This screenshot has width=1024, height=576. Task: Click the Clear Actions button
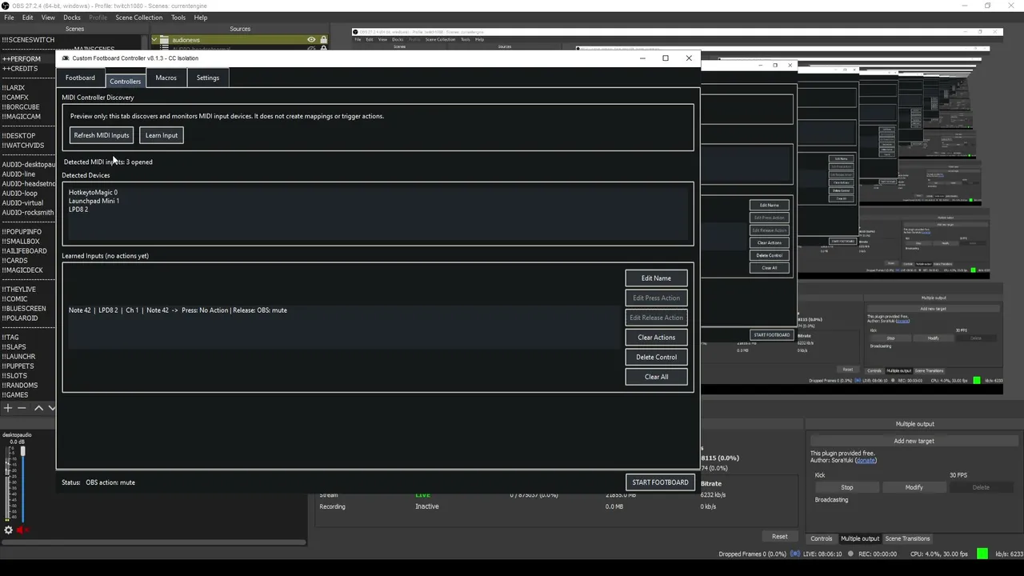tap(656, 338)
